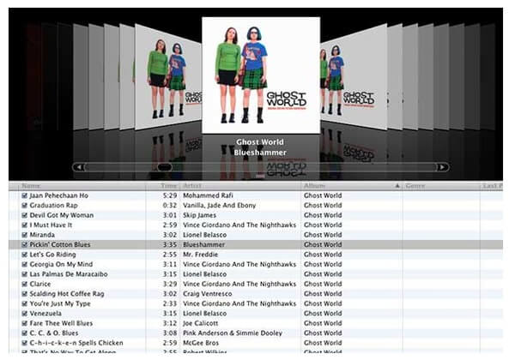Uncheck the C. C. & O. Blues checkbox
Image resolution: width=515 pixels, height=360 pixels.
click(24, 333)
